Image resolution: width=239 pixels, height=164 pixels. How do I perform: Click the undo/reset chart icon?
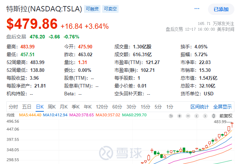171,116
